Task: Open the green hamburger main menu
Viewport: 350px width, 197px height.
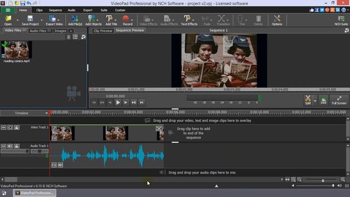Action: pyautogui.click(x=8, y=10)
